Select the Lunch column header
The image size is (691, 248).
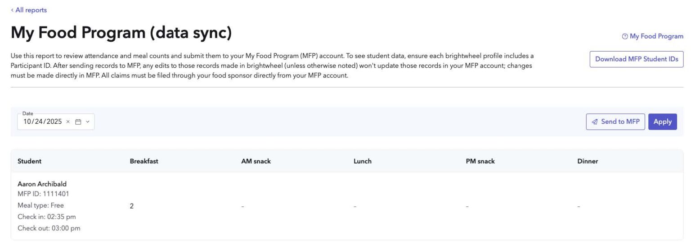tap(363, 161)
